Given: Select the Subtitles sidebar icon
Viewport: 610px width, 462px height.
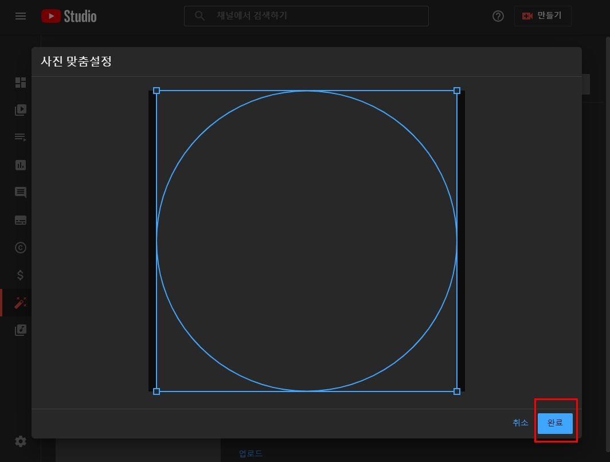Looking at the screenshot, I should (20, 220).
